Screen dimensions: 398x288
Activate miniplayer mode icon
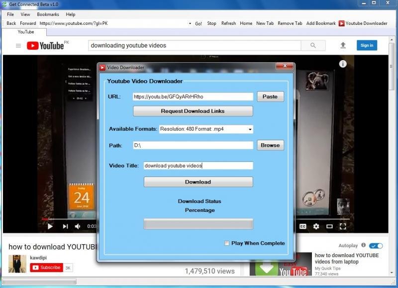(x=330, y=226)
